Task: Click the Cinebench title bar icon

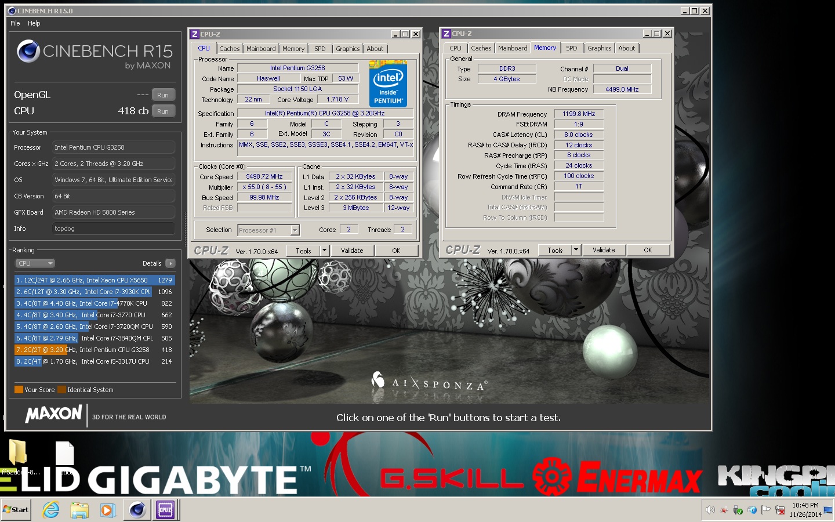Action: [x=12, y=10]
